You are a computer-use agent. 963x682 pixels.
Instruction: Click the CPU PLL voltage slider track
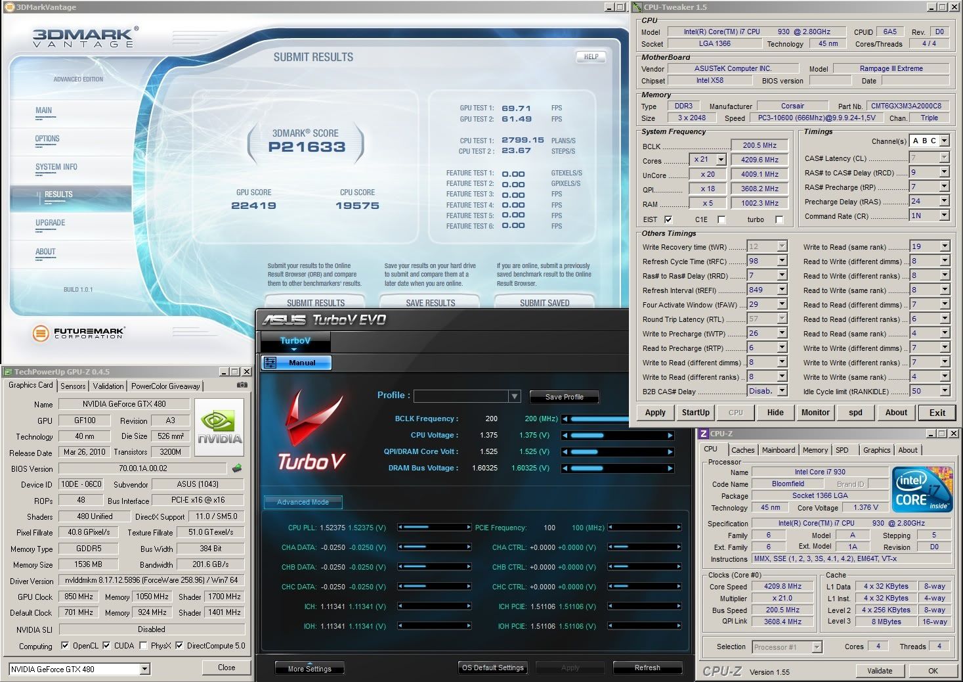[x=435, y=528]
